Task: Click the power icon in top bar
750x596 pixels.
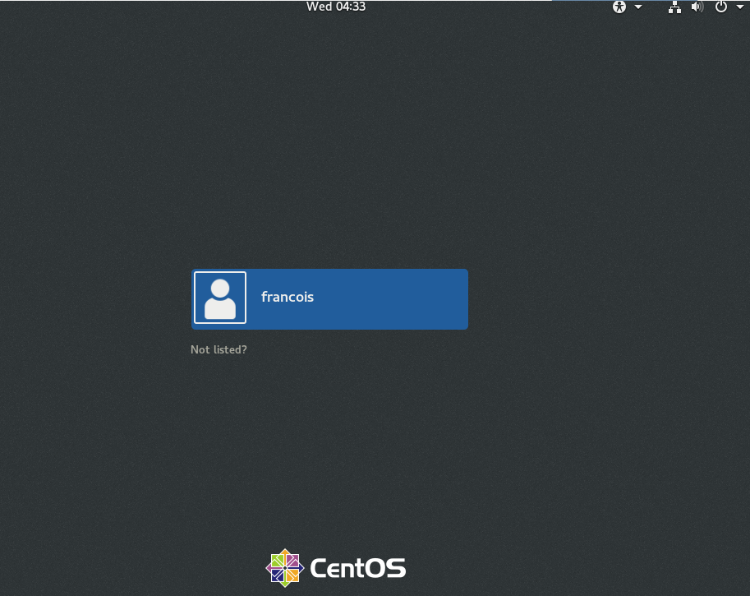Action: (720, 7)
